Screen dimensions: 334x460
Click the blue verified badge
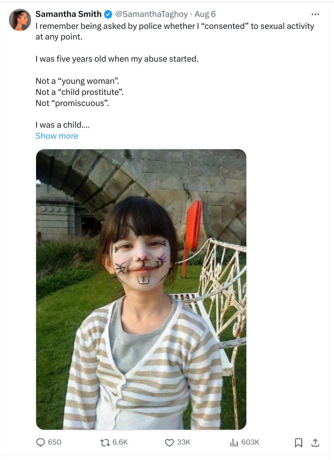click(x=108, y=14)
